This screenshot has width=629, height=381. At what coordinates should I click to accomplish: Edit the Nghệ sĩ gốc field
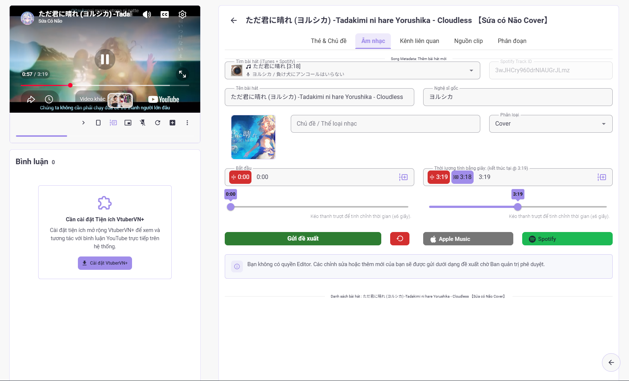[518, 97]
